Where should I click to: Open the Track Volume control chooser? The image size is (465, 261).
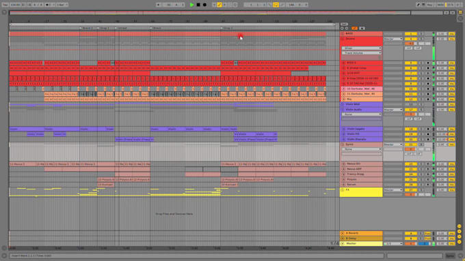click(x=362, y=53)
